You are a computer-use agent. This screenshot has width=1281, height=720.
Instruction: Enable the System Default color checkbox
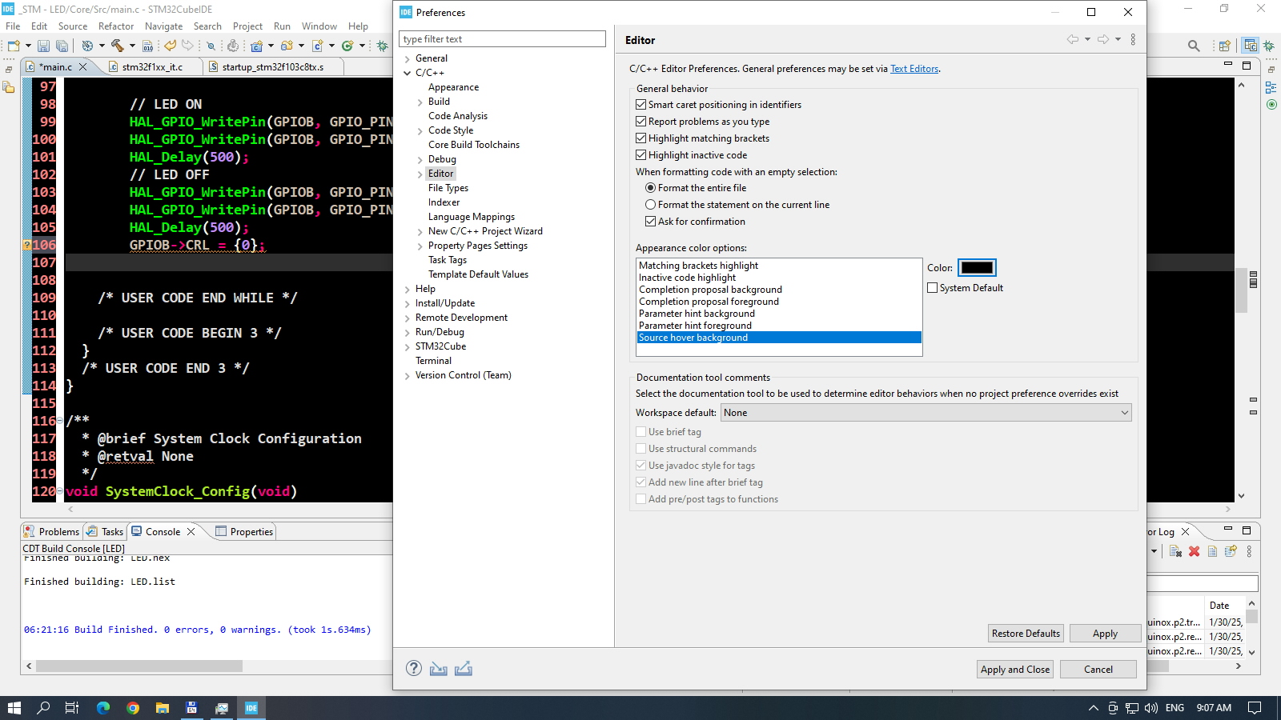click(932, 287)
